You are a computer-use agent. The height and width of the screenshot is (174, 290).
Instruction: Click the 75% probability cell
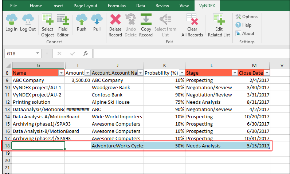point(164,102)
